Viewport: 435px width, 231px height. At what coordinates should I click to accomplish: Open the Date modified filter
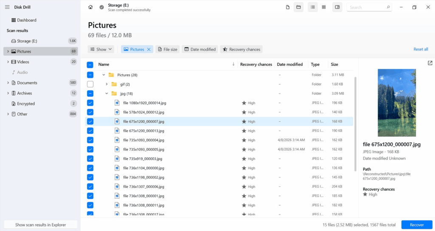click(200, 49)
